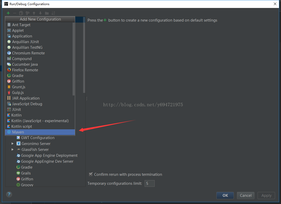This screenshot has width=281, height=204.
Task: Click the Kotlin entry in popup
Action: (40, 115)
